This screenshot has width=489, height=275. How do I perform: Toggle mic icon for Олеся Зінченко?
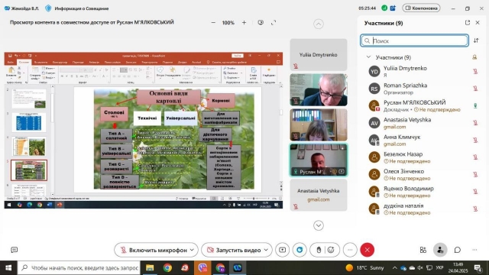tap(475, 175)
